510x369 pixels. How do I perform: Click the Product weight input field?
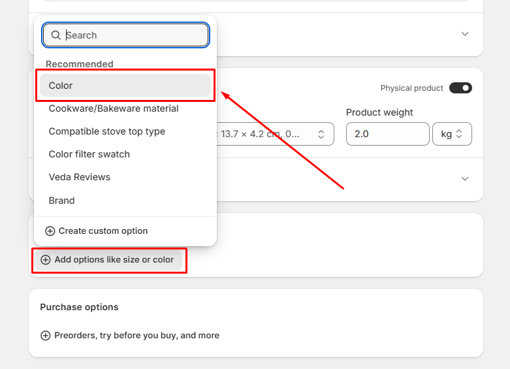pos(387,134)
